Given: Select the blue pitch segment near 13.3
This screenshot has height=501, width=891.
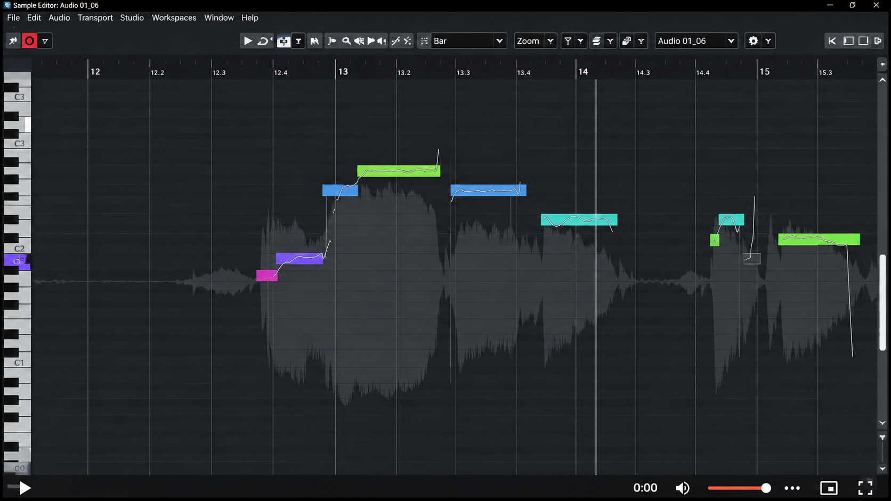Looking at the screenshot, I should (488, 190).
